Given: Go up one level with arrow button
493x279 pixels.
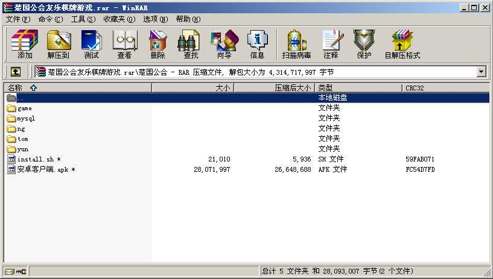Looking at the screenshot, I should (x=16, y=72).
